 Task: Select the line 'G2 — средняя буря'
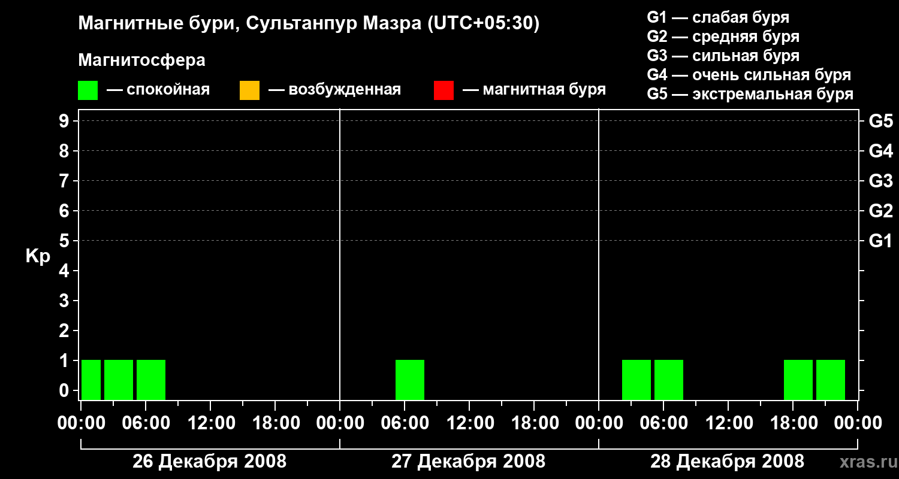coord(723,37)
